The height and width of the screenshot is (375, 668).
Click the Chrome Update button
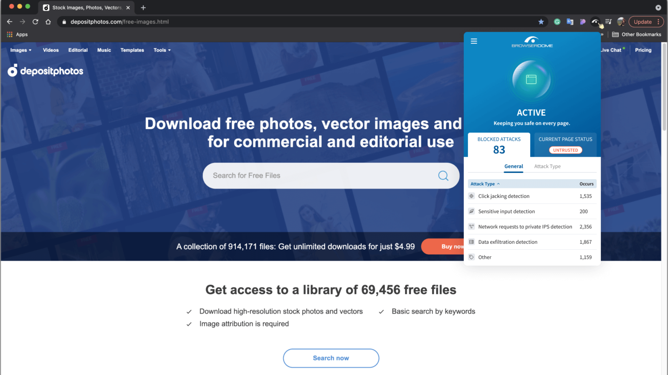click(643, 22)
